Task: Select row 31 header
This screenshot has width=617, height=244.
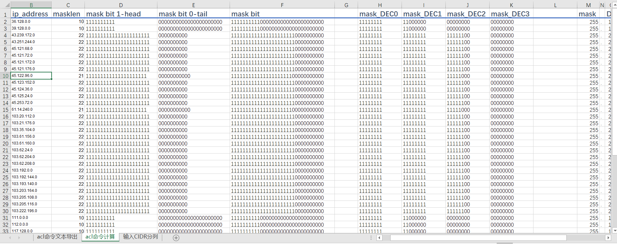Action: (x=5, y=218)
